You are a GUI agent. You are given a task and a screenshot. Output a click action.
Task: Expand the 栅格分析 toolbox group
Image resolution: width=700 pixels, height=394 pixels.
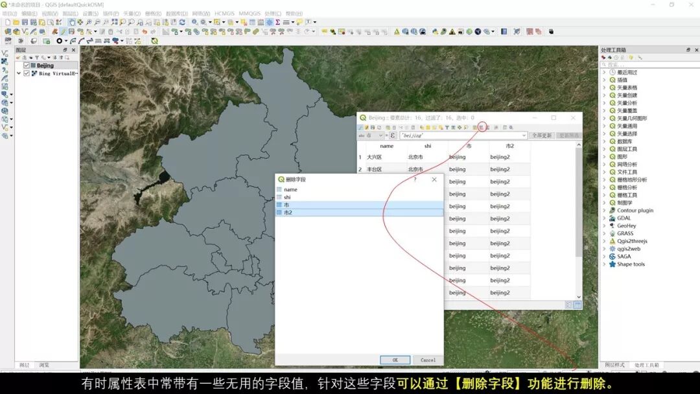[x=604, y=187]
